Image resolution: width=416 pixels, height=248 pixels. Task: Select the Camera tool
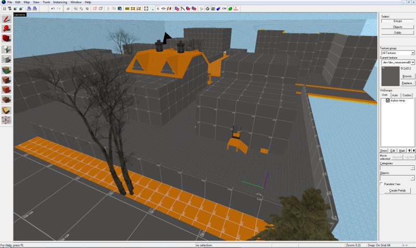(x=6, y=38)
